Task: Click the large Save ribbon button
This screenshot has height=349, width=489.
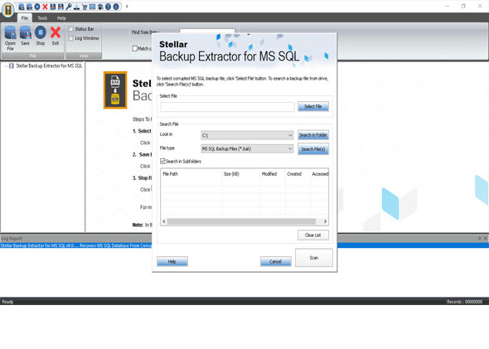Action: [25, 36]
